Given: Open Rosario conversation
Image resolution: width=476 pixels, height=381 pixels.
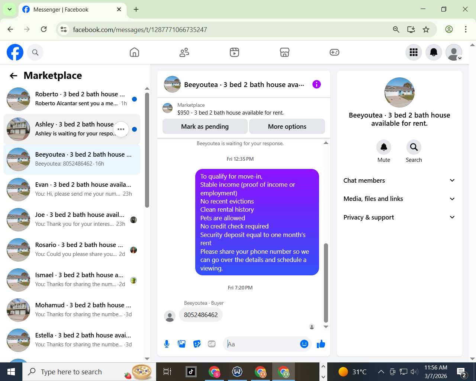Looking at the screenshot, I should (x=72, y=250).
